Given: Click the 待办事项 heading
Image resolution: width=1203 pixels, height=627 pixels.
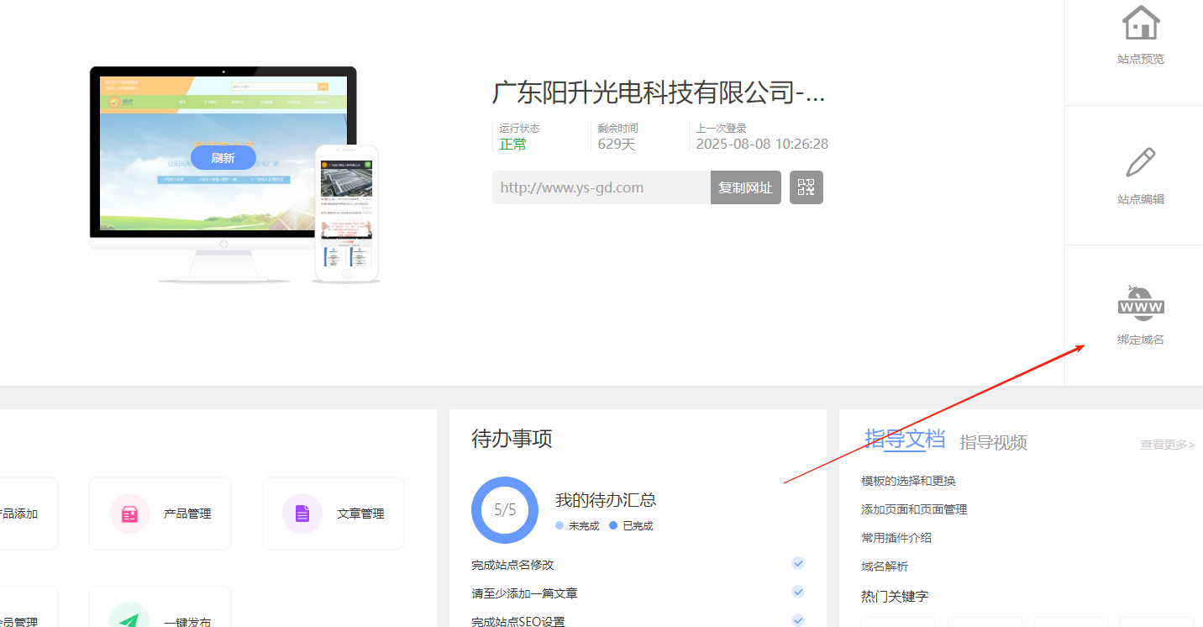Looking at the screenshot, I should tap(512, 439).
